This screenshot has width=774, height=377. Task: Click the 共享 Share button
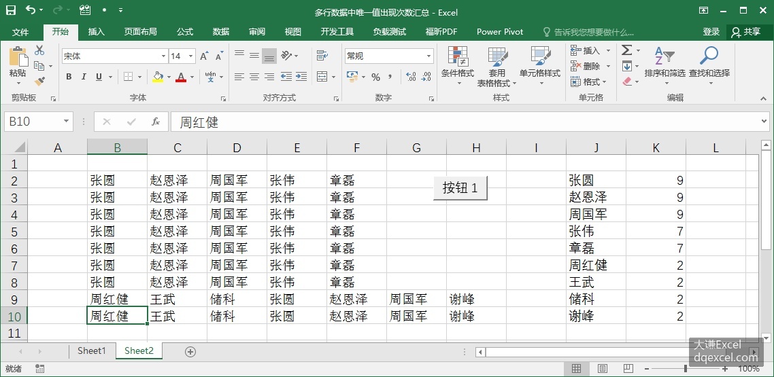(x=746, y=32)
